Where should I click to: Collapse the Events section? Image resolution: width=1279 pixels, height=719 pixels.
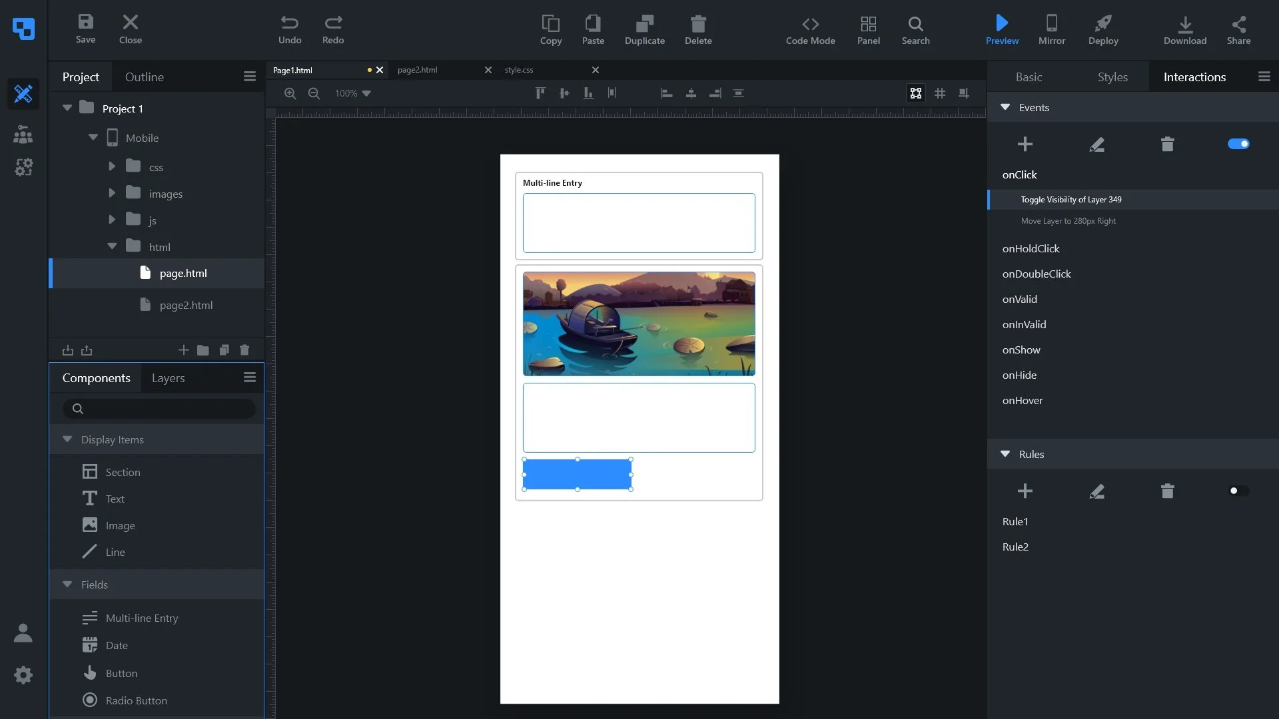coord(1005,107)
